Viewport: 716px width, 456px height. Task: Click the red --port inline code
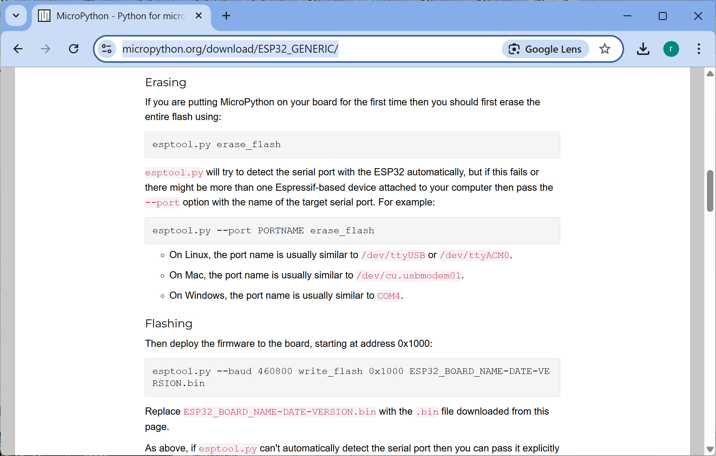[x=163, y=203]
